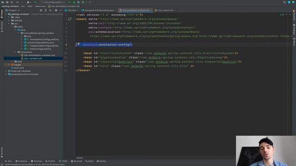
Task: Expand the city package
Action: [x=22, y=36]
